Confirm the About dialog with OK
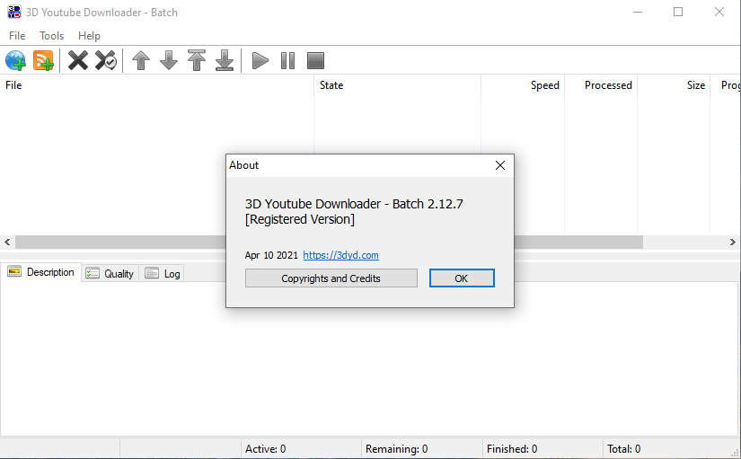 point(462,278)
